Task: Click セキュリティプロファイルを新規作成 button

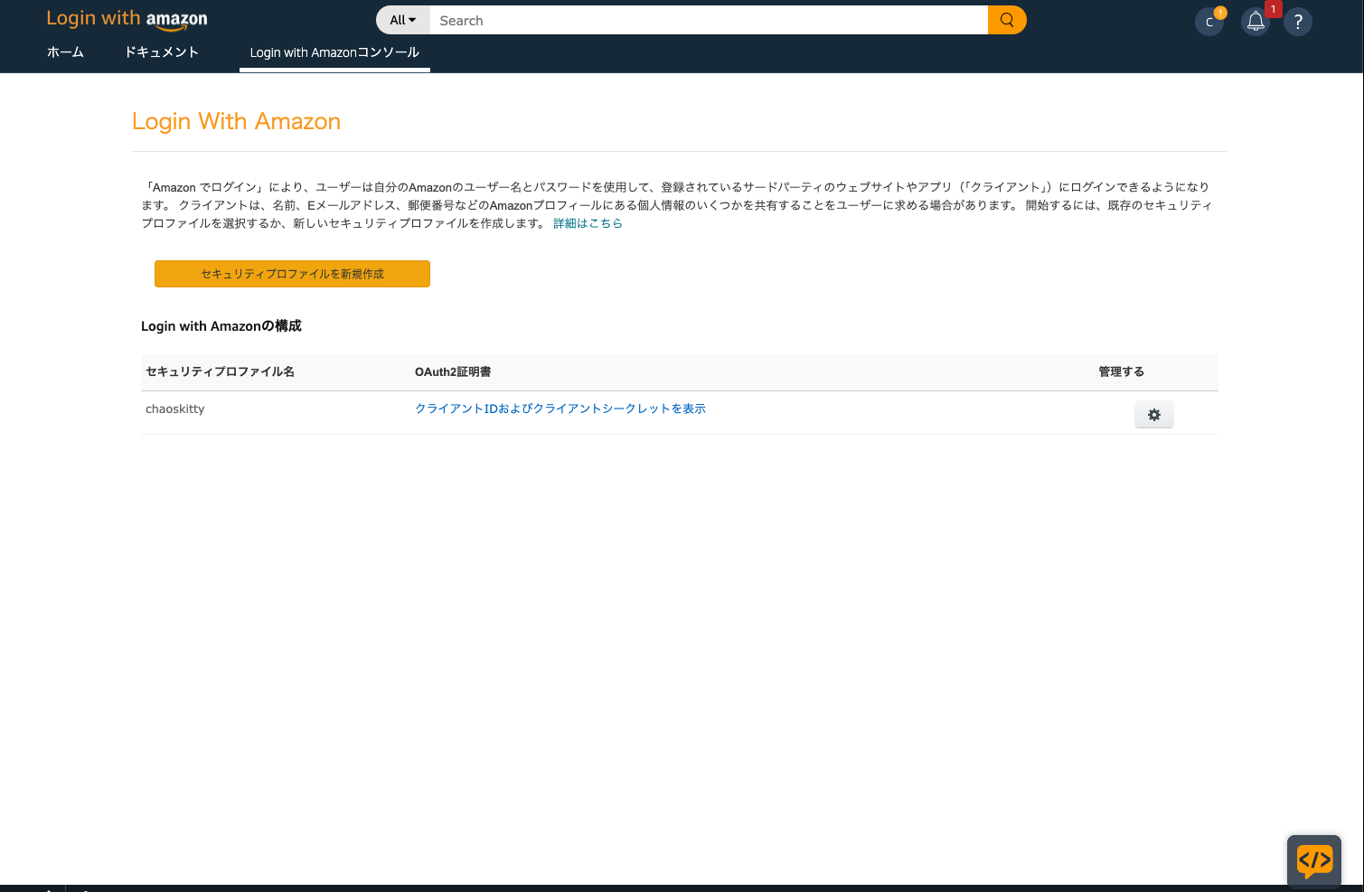Action: pyautogui.click(x=291, y=273)
